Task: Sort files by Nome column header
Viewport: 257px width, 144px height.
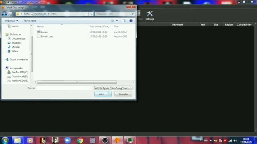Action: tap(40, 26)
